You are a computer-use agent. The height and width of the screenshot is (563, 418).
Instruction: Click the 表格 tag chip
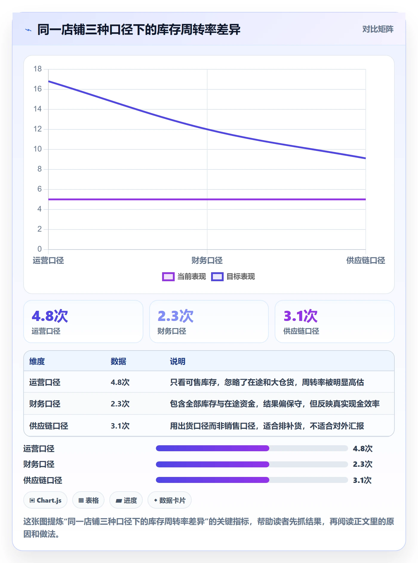point(88,500)
